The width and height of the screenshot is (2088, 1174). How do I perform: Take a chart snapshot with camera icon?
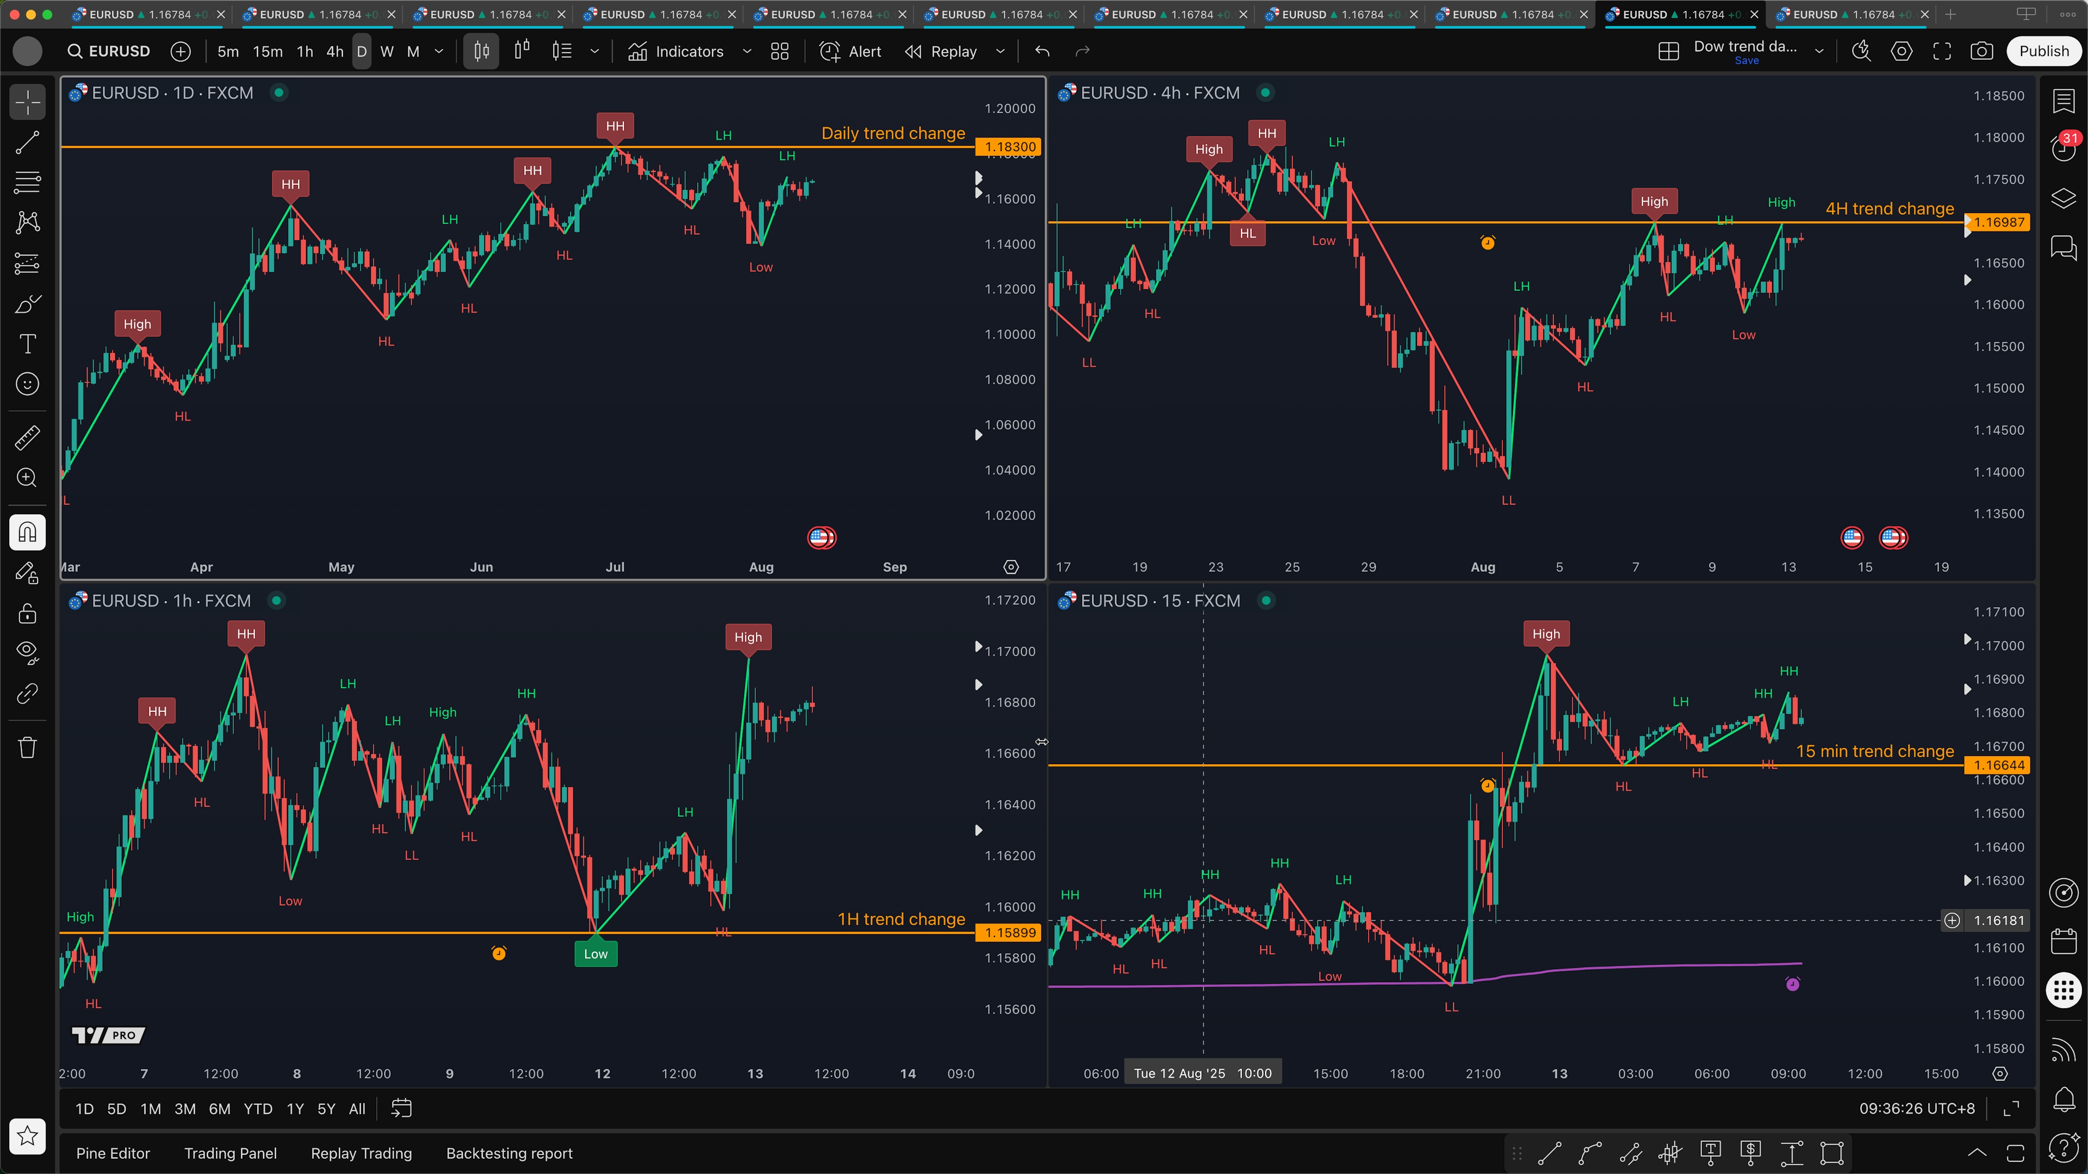tap(1981, 52)
